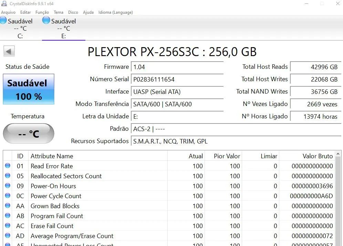Click status orb on Grown Bad Blocks row
This screenshot has width=343, height=246.
point(8,206)
